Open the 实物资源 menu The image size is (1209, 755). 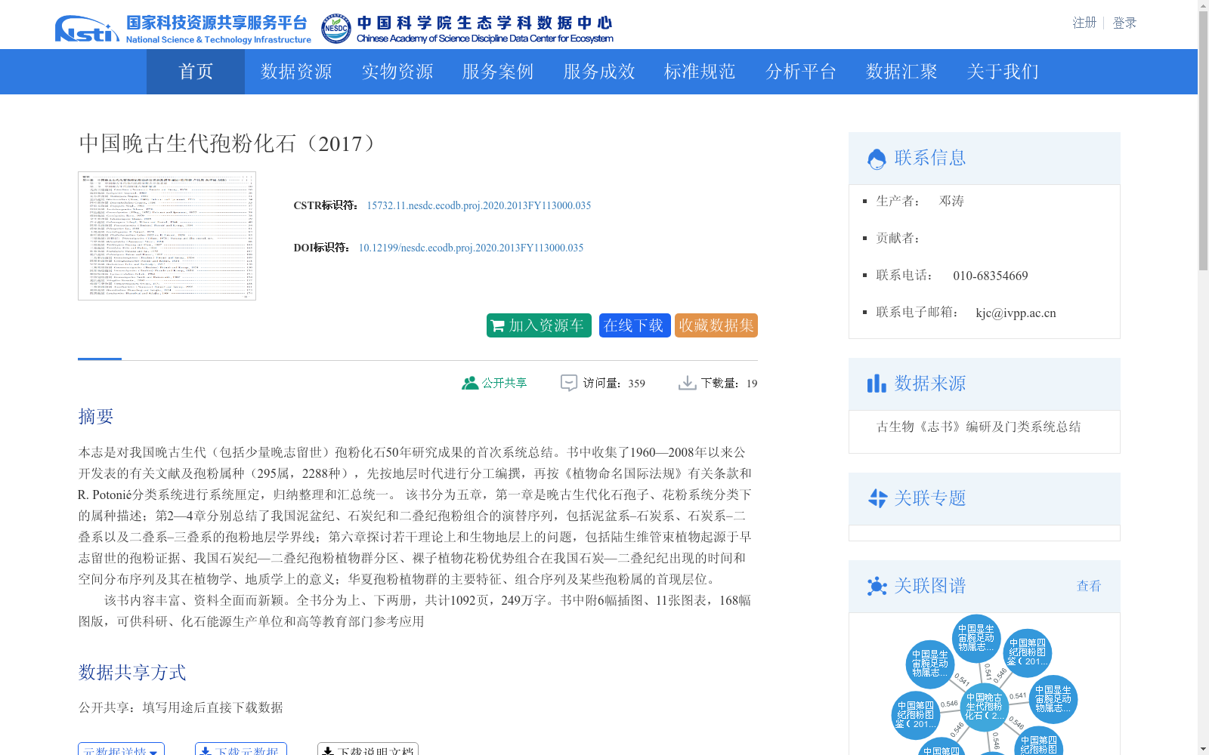[397, 72]
